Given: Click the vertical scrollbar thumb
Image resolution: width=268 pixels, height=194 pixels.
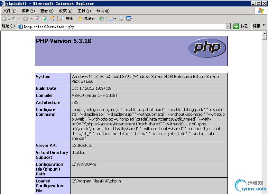Looking at the screenshot, I should point(264,38).
